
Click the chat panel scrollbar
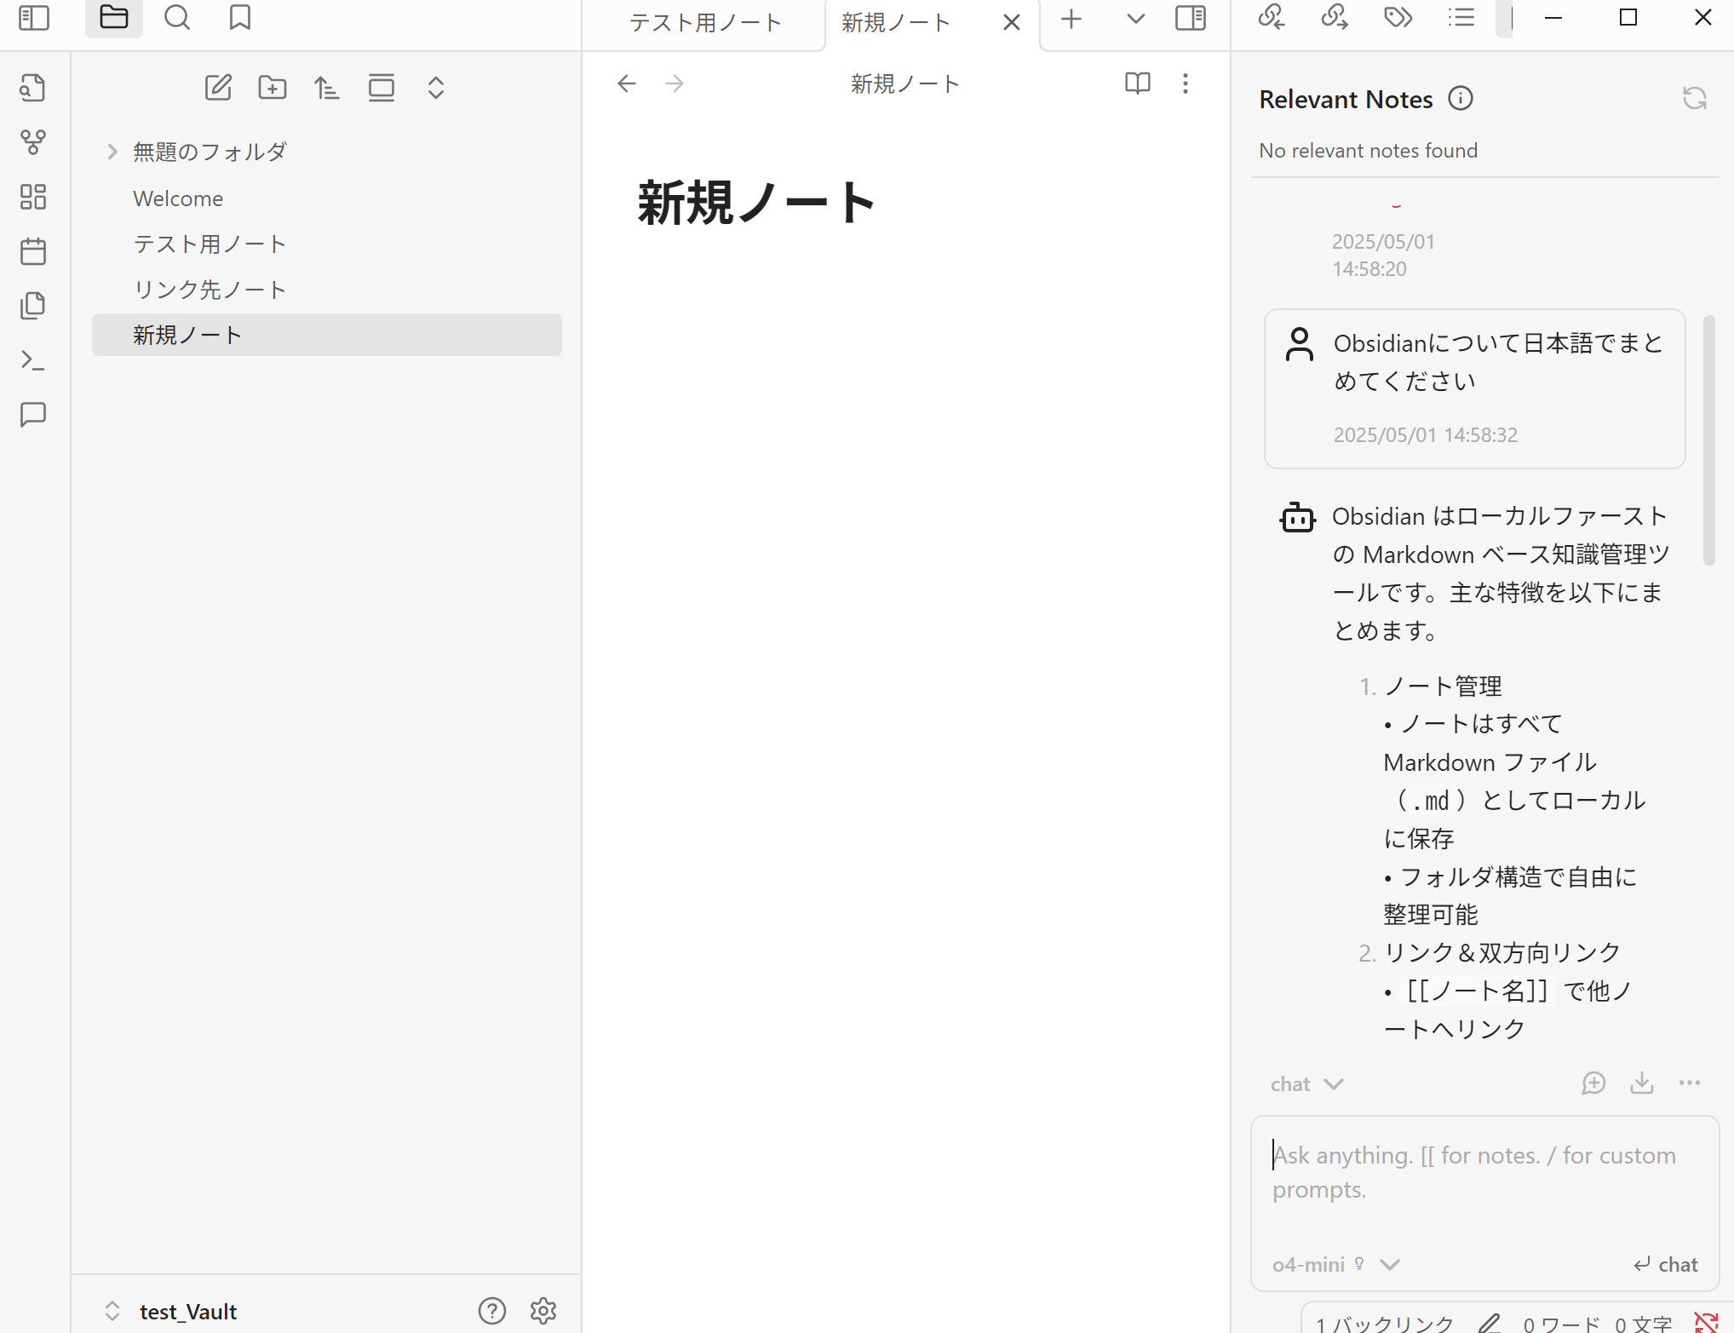point(1708,440)
